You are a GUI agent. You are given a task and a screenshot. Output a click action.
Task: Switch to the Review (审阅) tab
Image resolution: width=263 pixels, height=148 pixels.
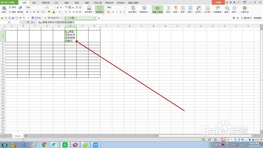77,3
